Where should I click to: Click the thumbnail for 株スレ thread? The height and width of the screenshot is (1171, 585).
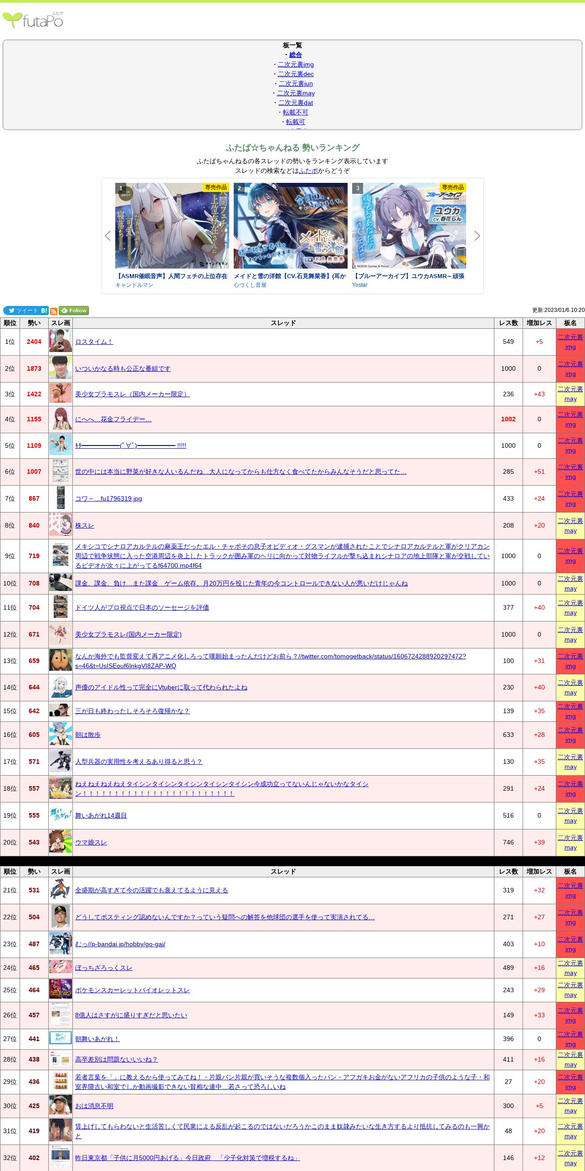point(61,525)
